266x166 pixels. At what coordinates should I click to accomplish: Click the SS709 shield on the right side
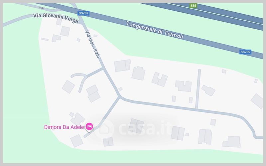tap(245, 52)
